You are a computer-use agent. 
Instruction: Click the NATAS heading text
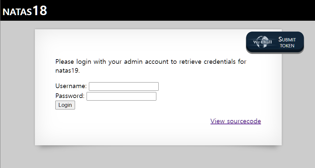pyautogui.click(x=17, y=12)
